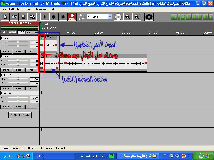Solo Track 1

tap(19, 52)
